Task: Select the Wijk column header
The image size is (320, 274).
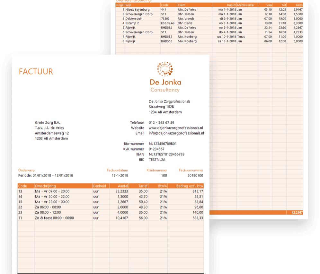Action: coord(129,5)
